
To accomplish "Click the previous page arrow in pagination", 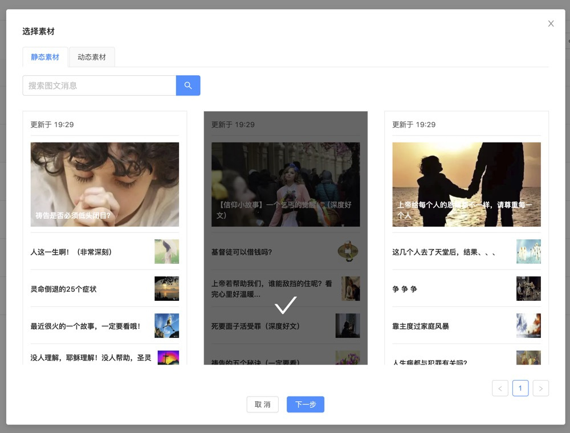I will tap(500, 388).
